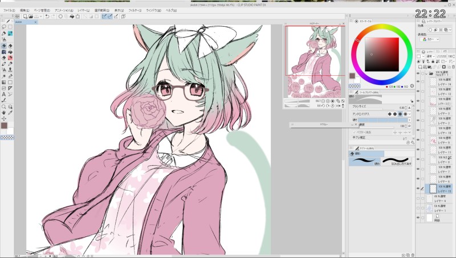Open the save icon dropdown arrow

point(41,17)
